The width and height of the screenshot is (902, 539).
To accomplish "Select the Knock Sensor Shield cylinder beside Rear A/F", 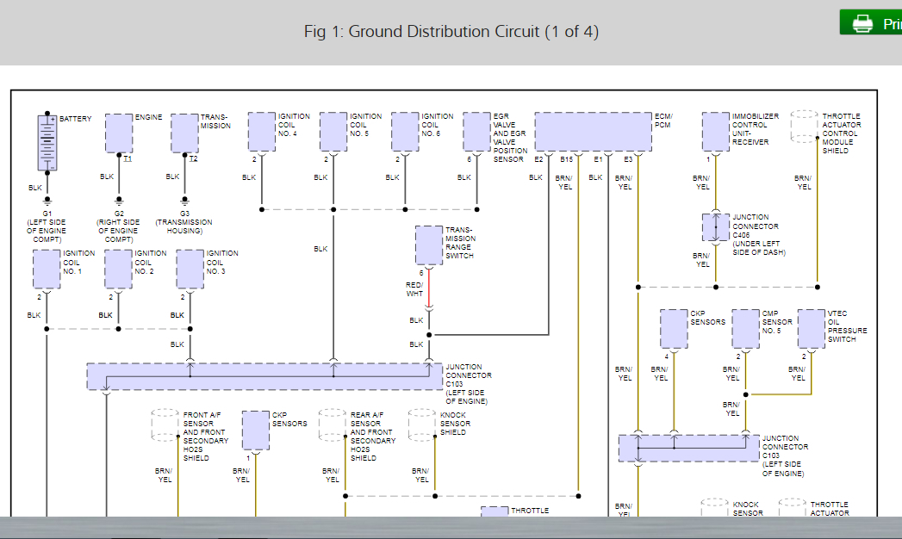I will pyautogui.click(x=421, y=424).
